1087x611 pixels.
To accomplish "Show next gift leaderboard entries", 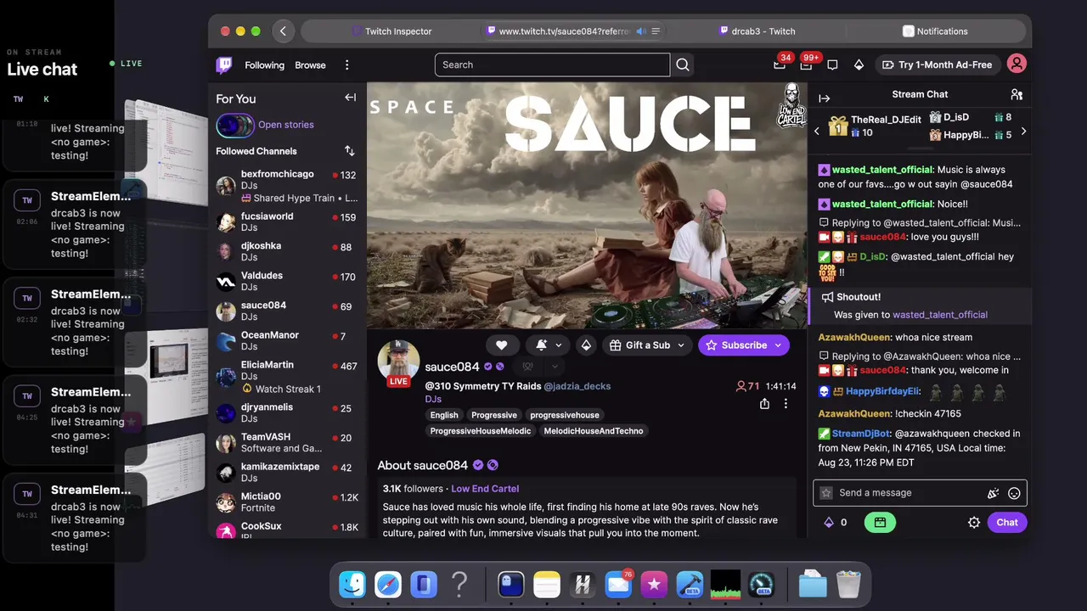I will click(x=1023, y=132).
